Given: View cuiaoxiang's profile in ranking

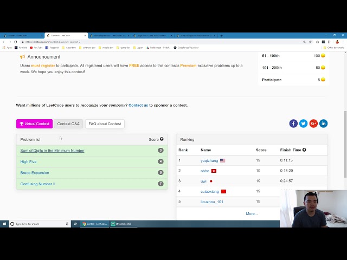Looking at the screenshot, I should pos(210,191).
